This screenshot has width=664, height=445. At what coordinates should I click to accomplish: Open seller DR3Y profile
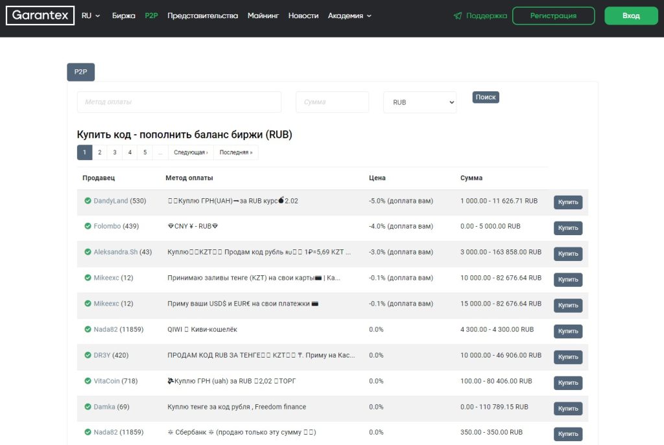pyautogui.click(x=102, y=356)
